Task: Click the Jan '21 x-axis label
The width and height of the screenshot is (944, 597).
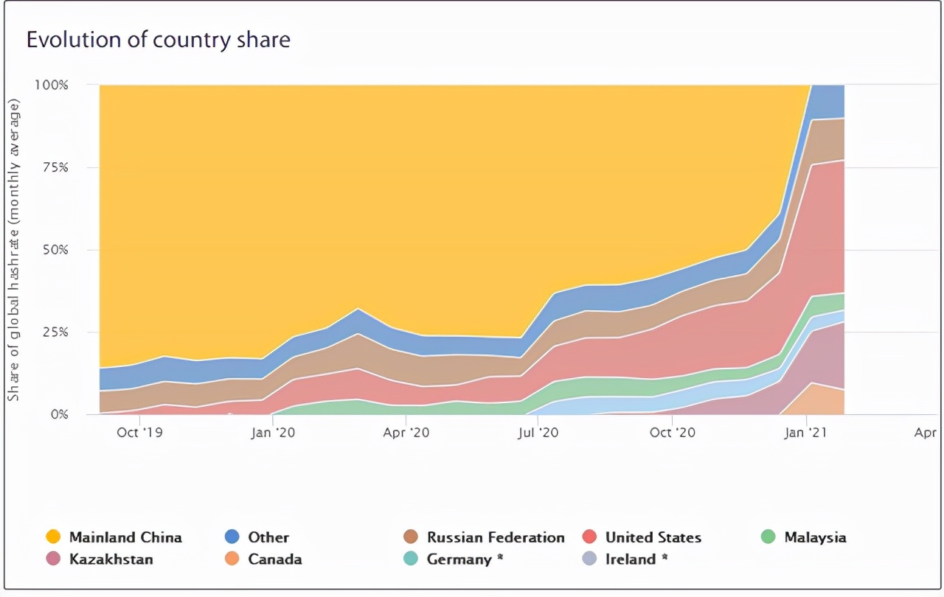Action: 808,433
